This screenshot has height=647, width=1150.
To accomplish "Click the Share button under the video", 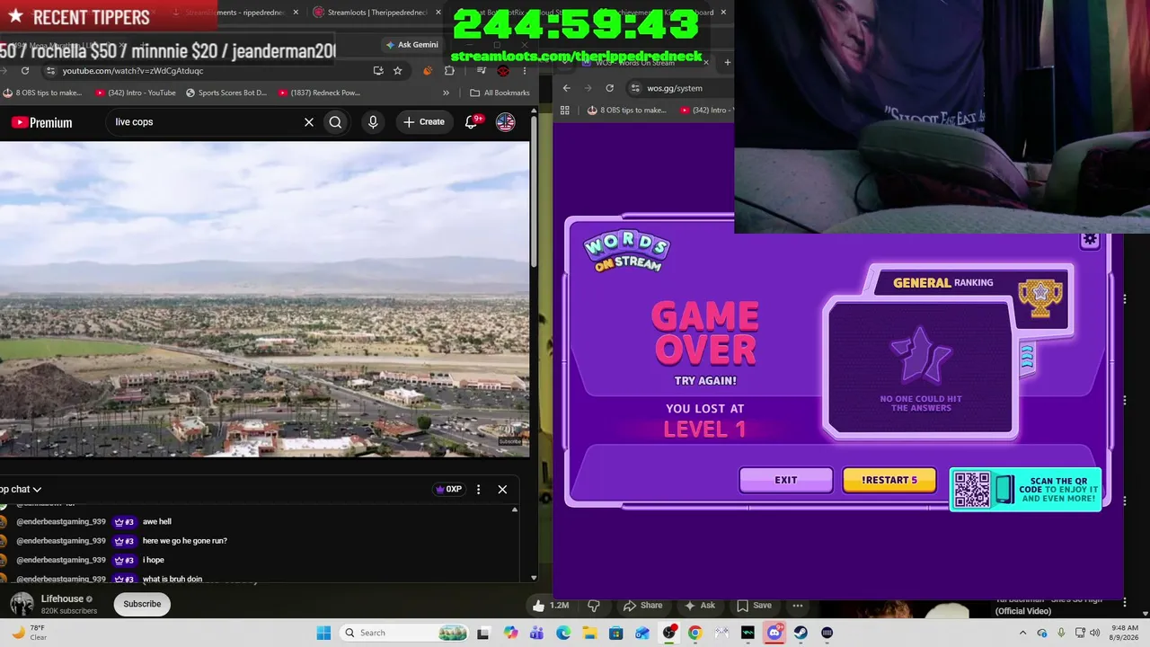I will coord(642,606).
